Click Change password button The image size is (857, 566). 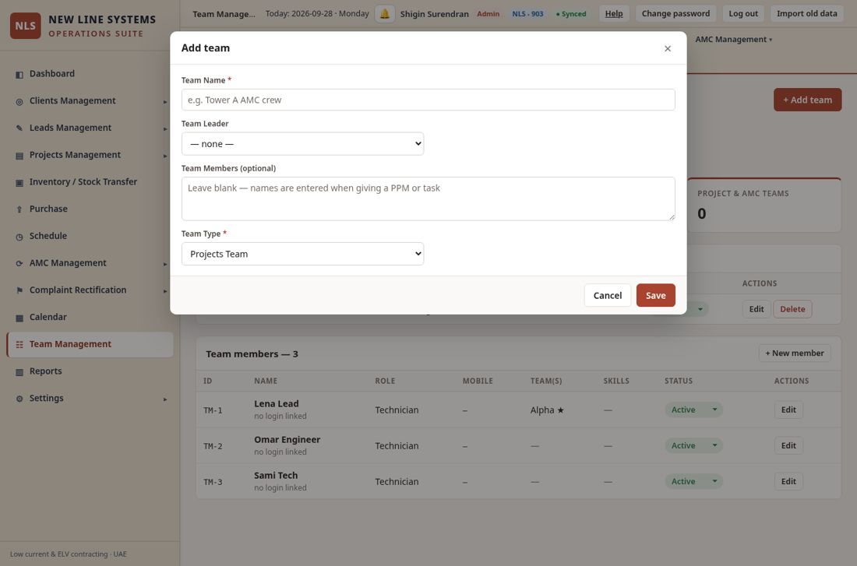coord(675,14)
